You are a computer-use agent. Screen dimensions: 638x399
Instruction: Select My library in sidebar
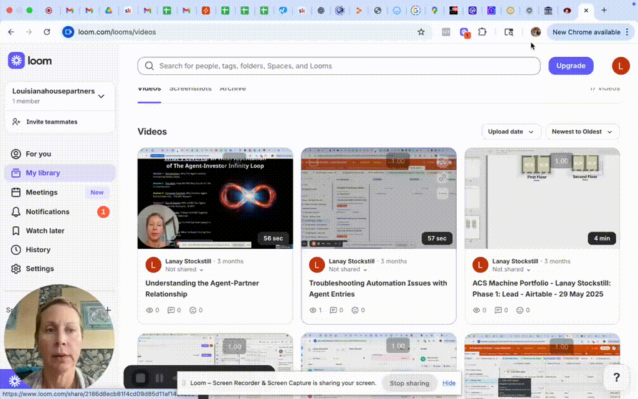(x=60, y=173)
